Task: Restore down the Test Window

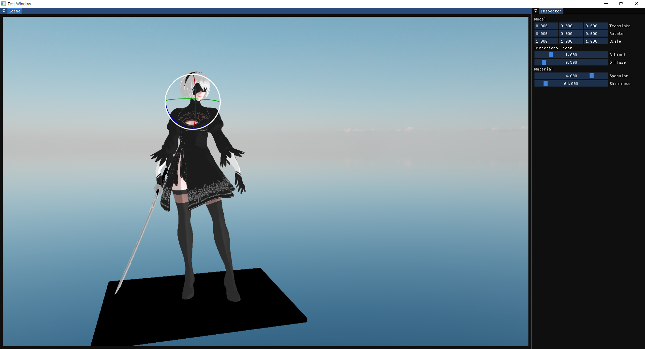Action: click(621, 4)
